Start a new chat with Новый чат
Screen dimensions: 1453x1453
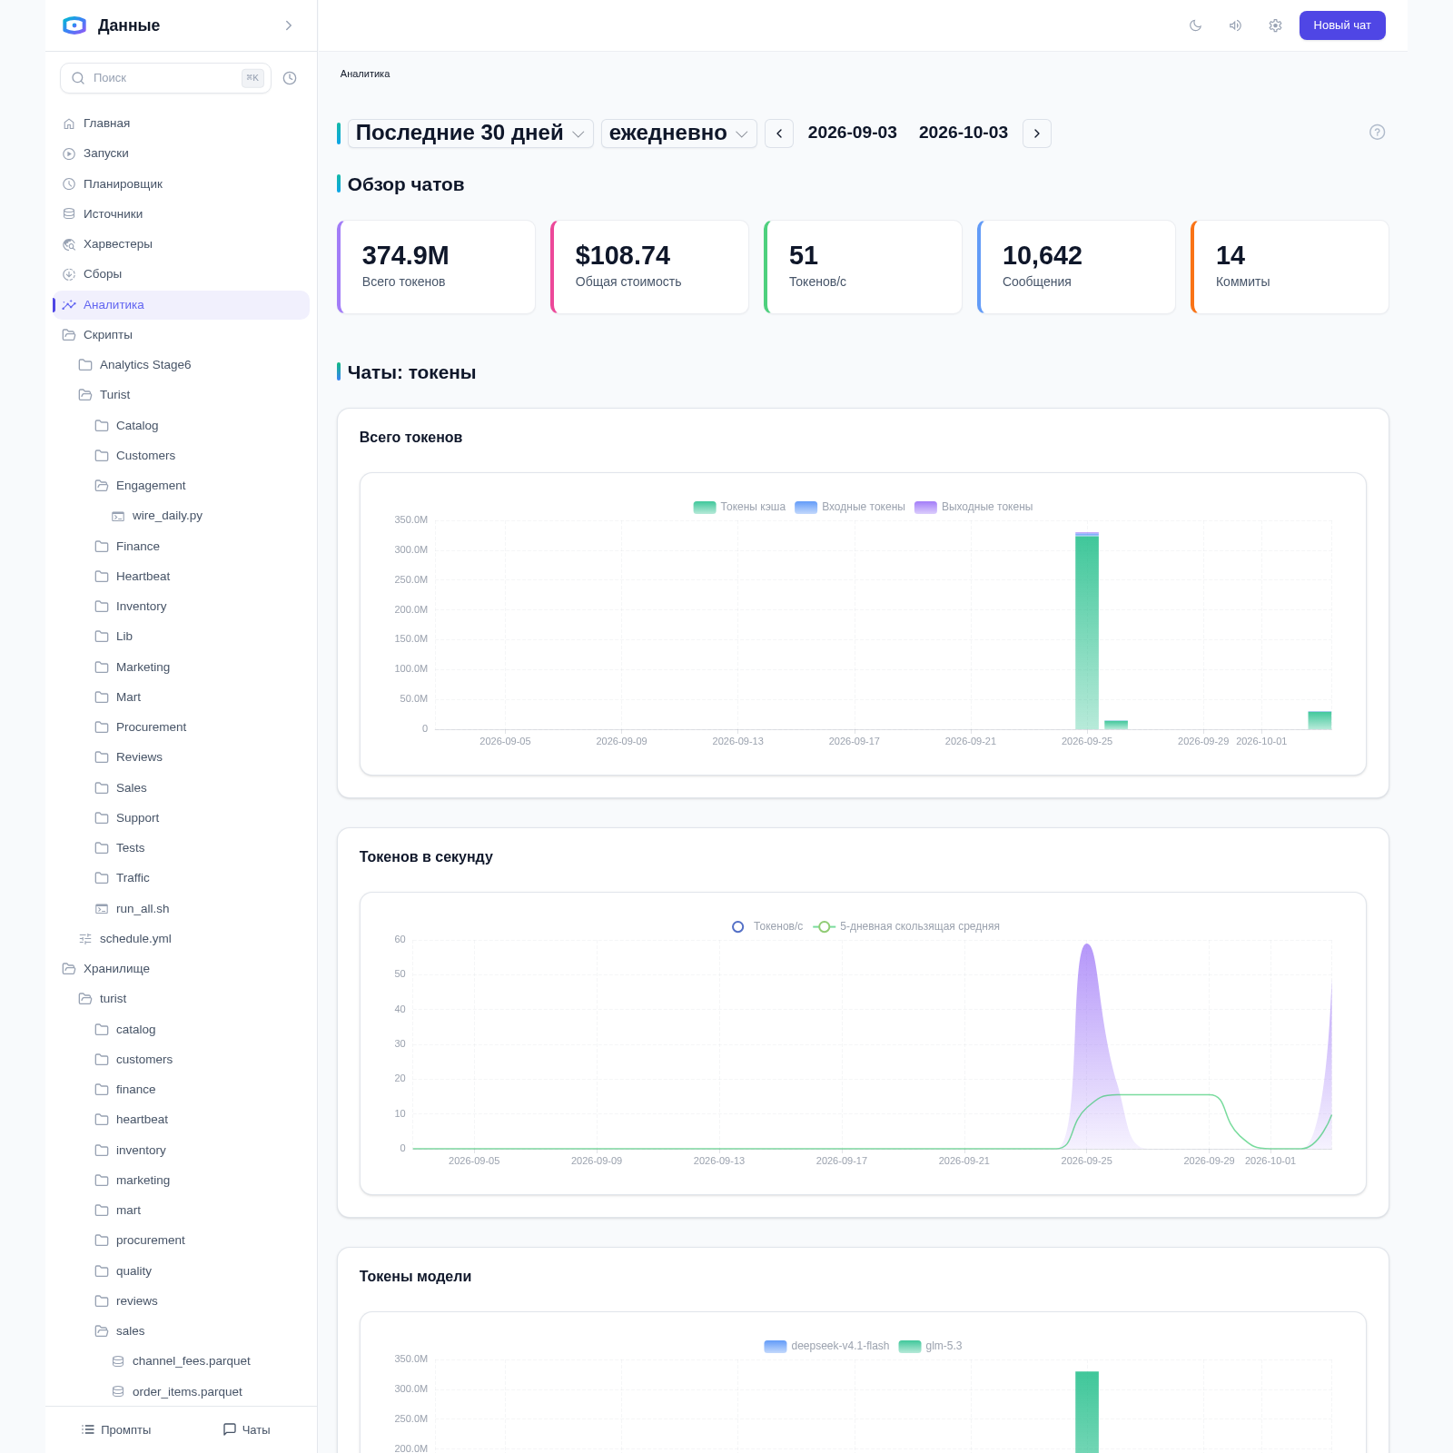coord(1342,25)
